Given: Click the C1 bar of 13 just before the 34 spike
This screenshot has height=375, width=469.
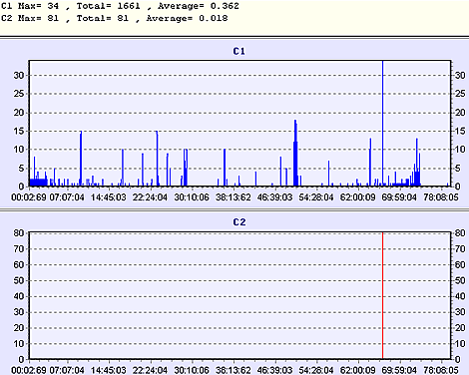Looking at the screenshot, I should [370, 162].
